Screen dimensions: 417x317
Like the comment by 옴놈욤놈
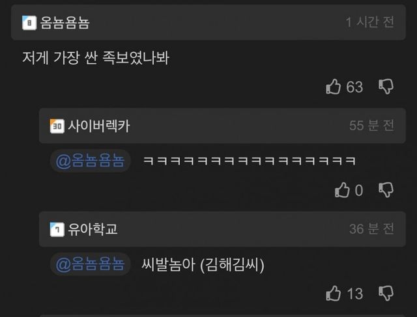[333, 87]
